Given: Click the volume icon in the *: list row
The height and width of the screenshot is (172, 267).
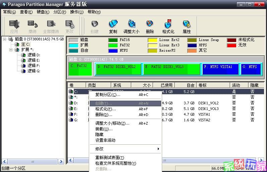Looking at the screenshot, I should click(71, 97).
